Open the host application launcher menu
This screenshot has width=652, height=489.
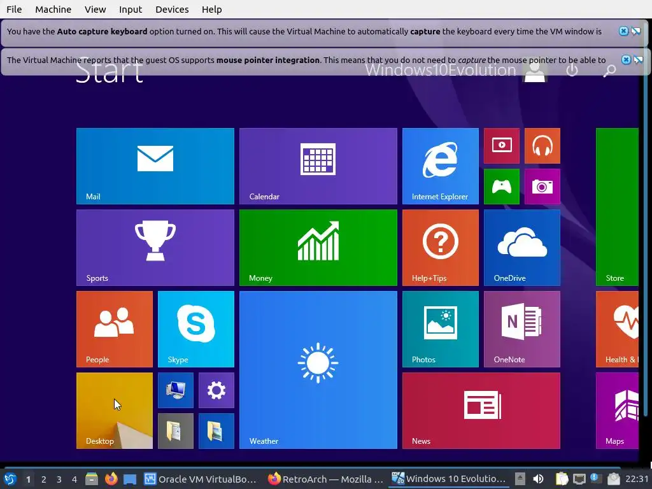point(10,479)
